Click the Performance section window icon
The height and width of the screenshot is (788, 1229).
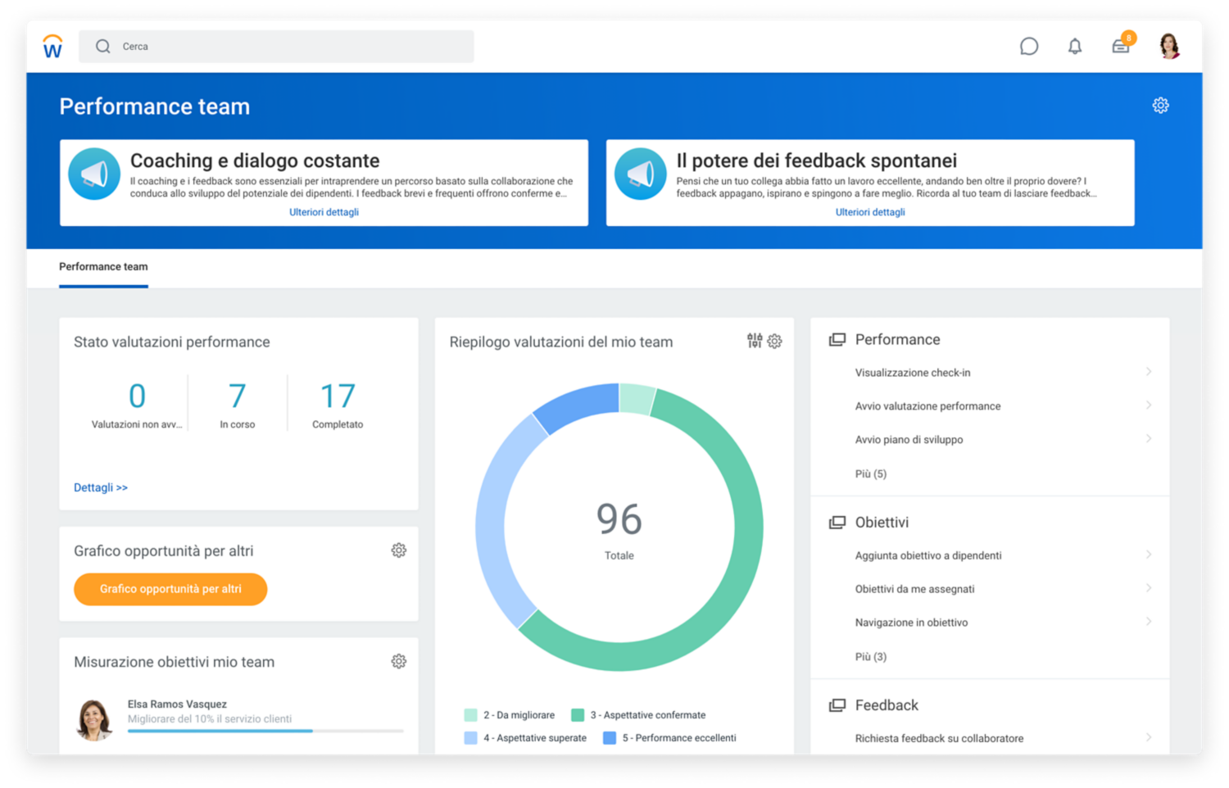pos(837,339)
